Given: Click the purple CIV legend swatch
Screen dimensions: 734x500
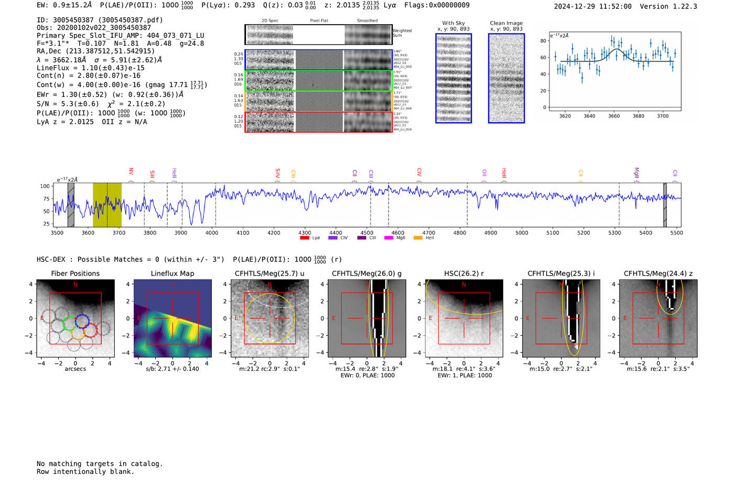Looking at the screenshot, I should coord(332,238).
